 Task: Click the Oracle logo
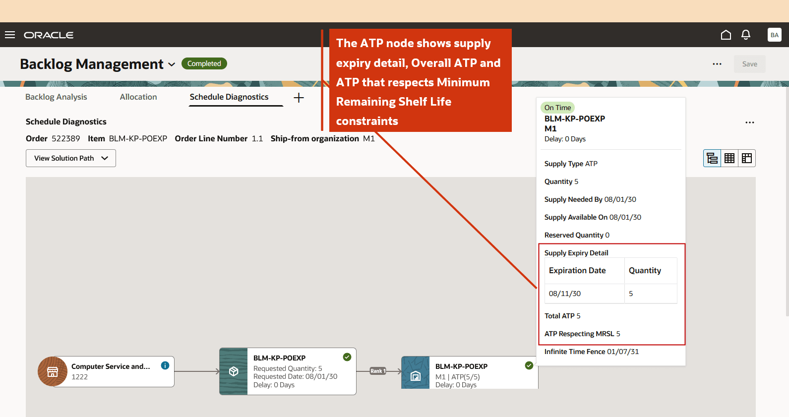pyautogui.click(x=49, y=35)
